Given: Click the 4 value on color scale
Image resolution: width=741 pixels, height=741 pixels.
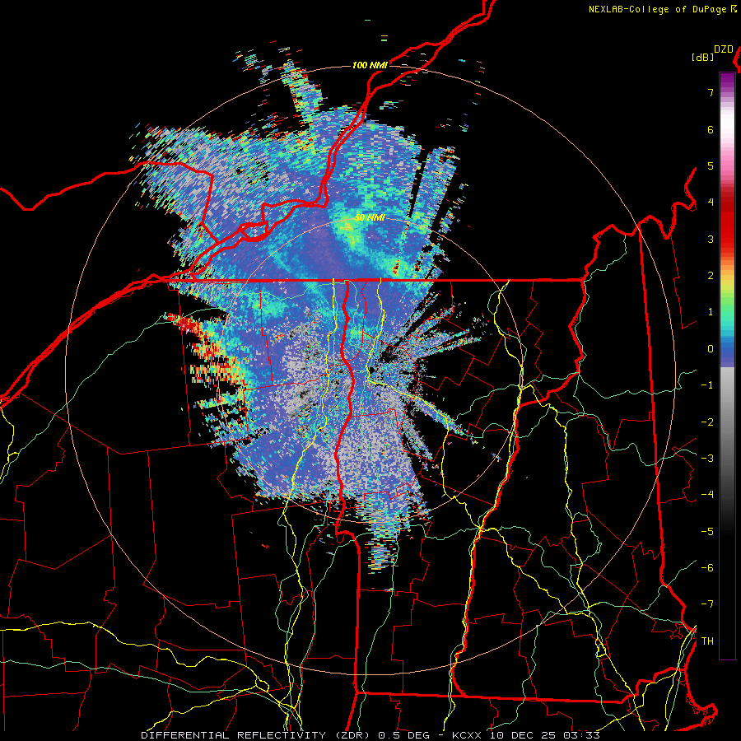Looking at the screenshot, I should pos(711,203).
